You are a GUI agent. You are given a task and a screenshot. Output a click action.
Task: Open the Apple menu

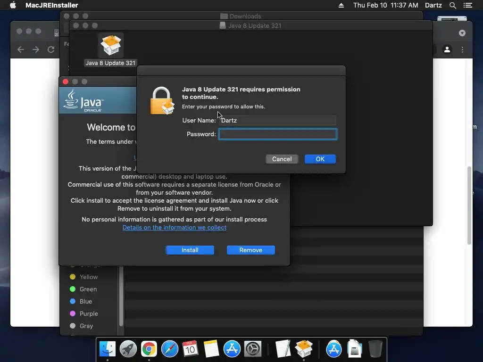point(13,5)
